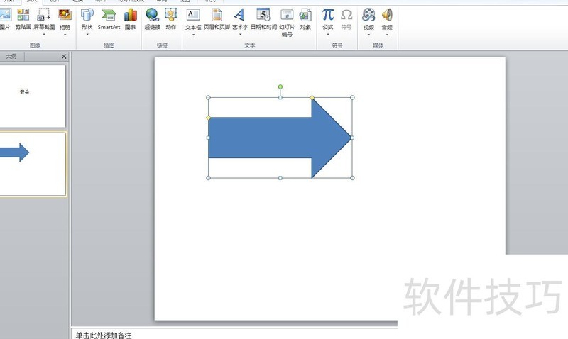Click the top-right corner resize handle
Image resolution: width=568 pixels, height=339 pixels.
point(352,98)
